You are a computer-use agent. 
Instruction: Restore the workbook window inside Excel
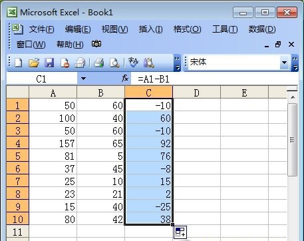coord(278,45)
